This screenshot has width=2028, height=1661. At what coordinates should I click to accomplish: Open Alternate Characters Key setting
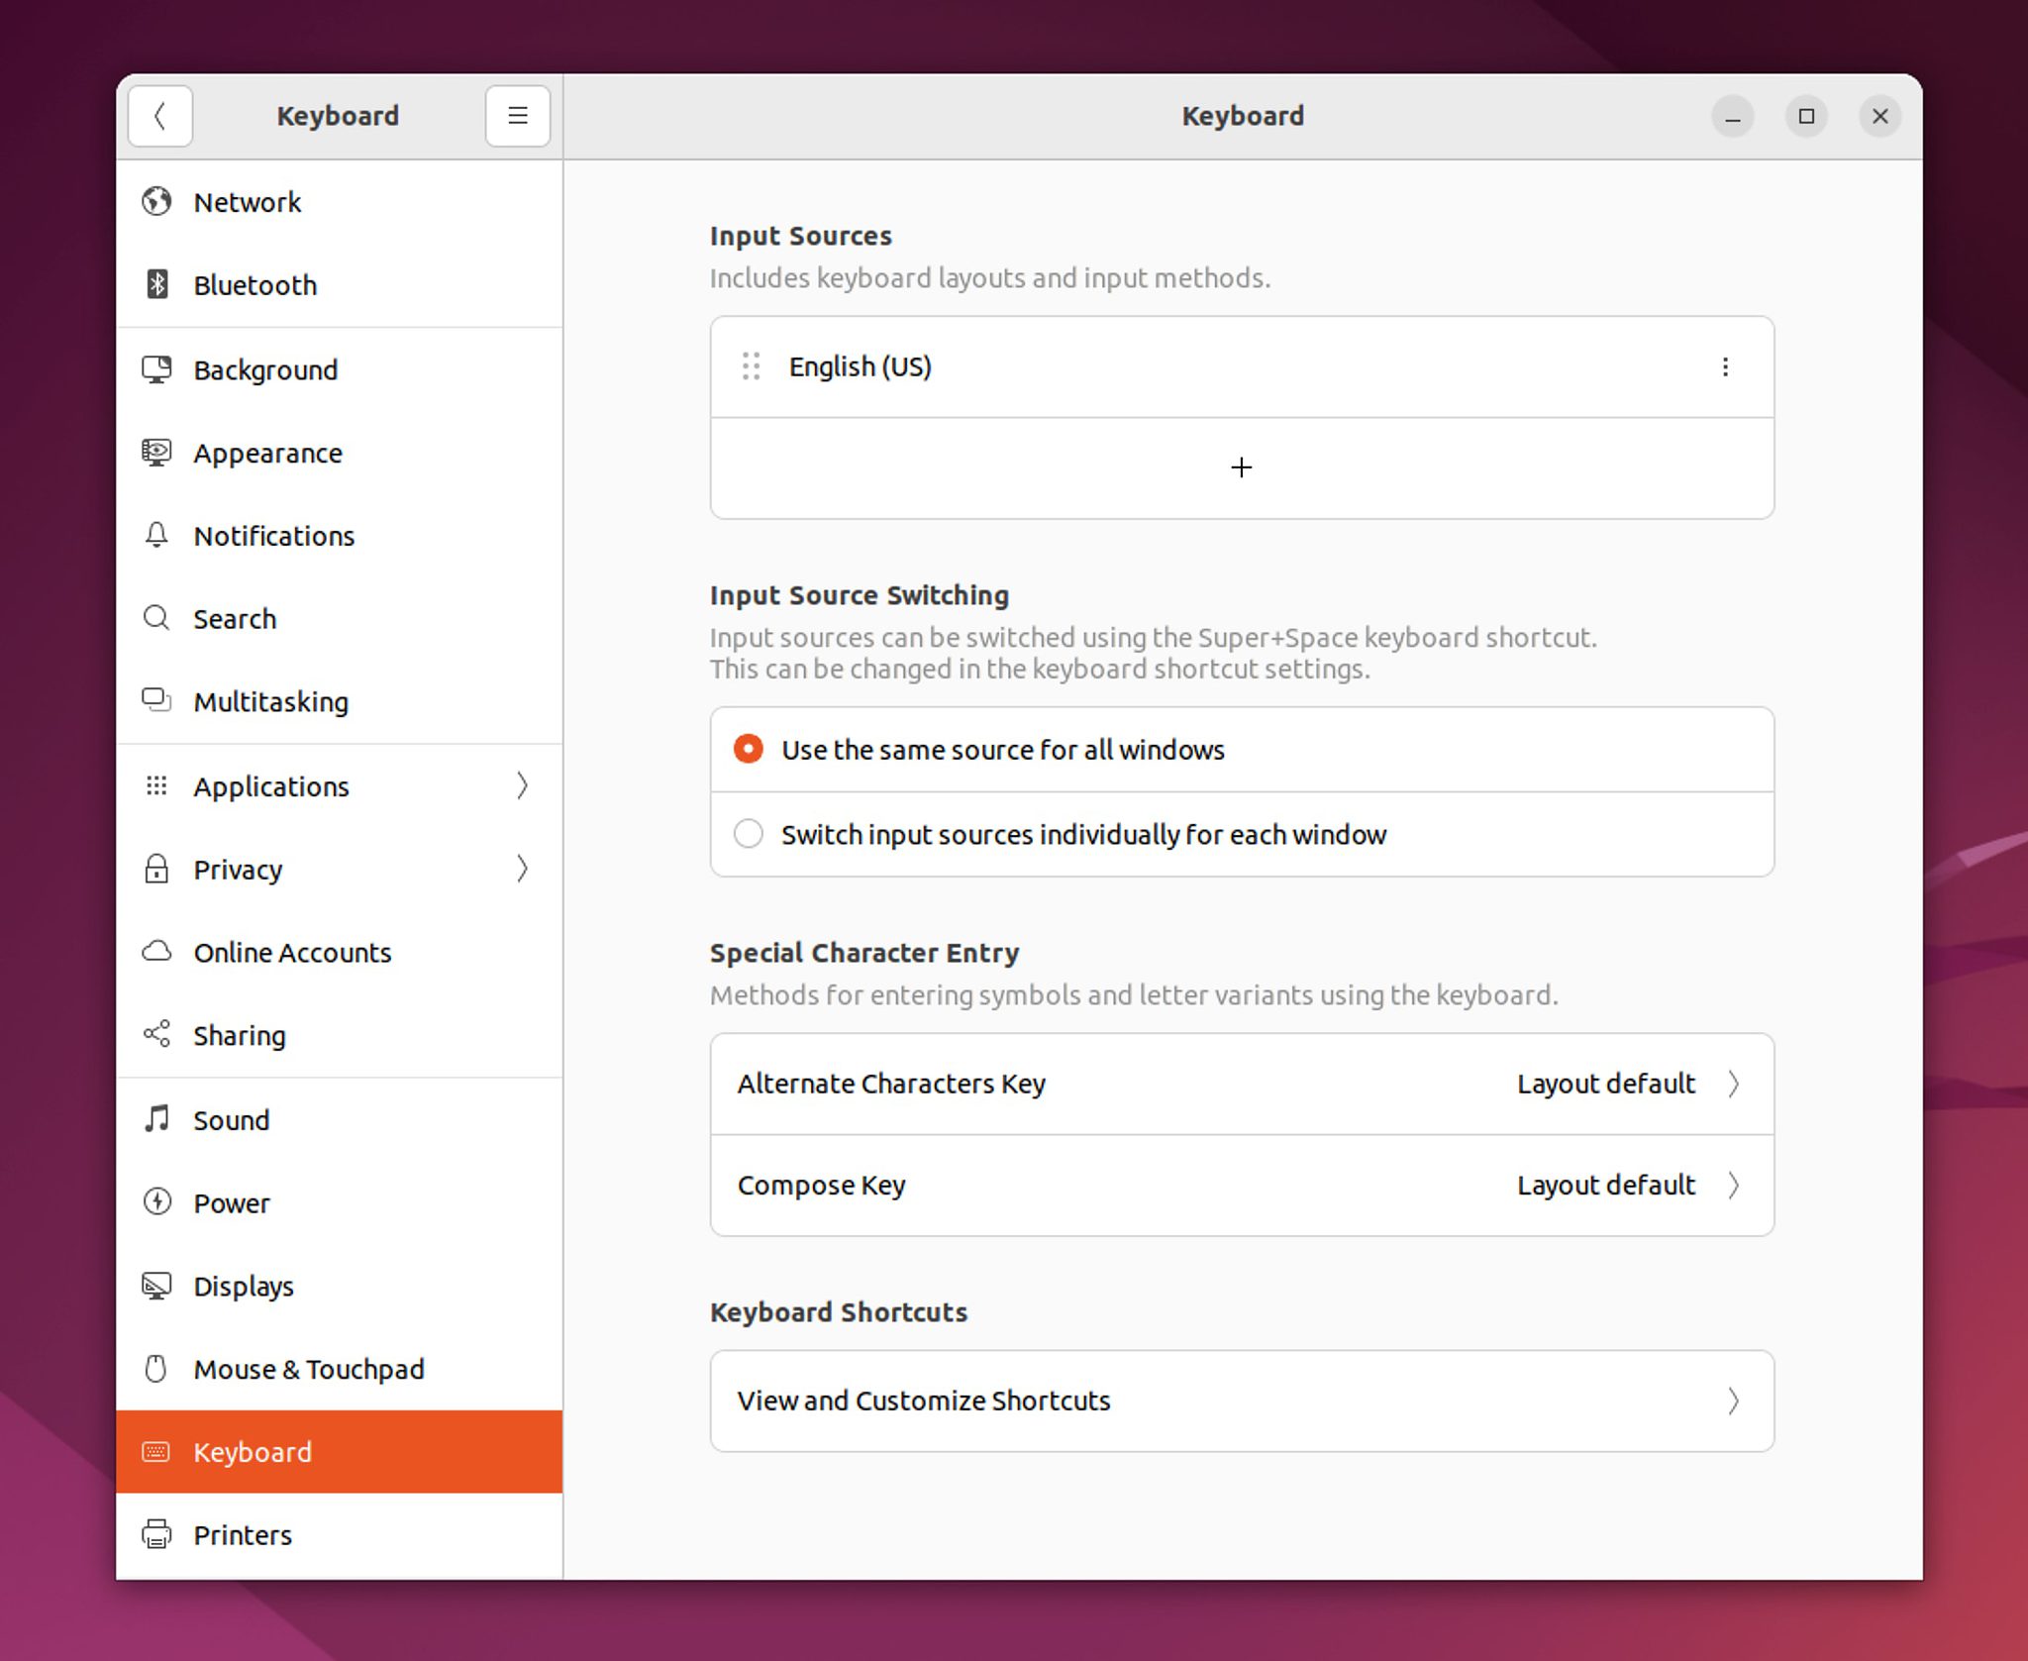click(1241, 1084)
